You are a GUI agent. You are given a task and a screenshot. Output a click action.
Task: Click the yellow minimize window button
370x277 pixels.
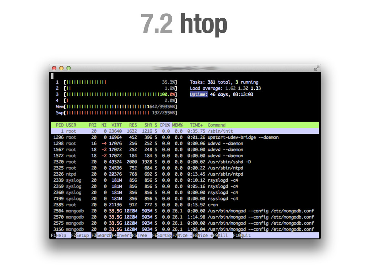tap(61, 68)
